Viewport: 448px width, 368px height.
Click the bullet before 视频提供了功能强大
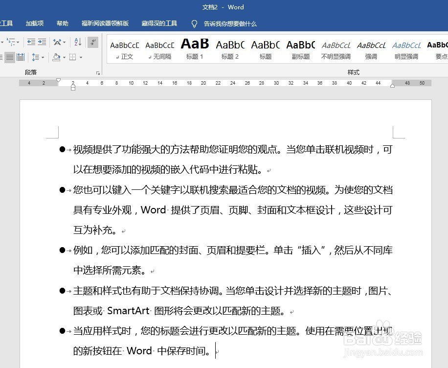point(62,149)
